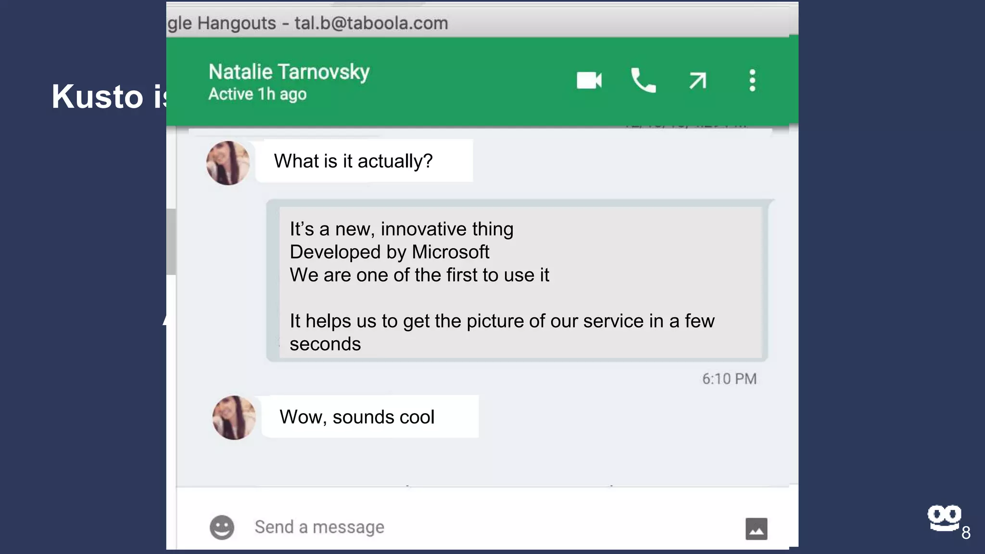Attach a photo using image icon
This screenshot has height=554, width=985.
pyautogui.click(x=756, y=529)
